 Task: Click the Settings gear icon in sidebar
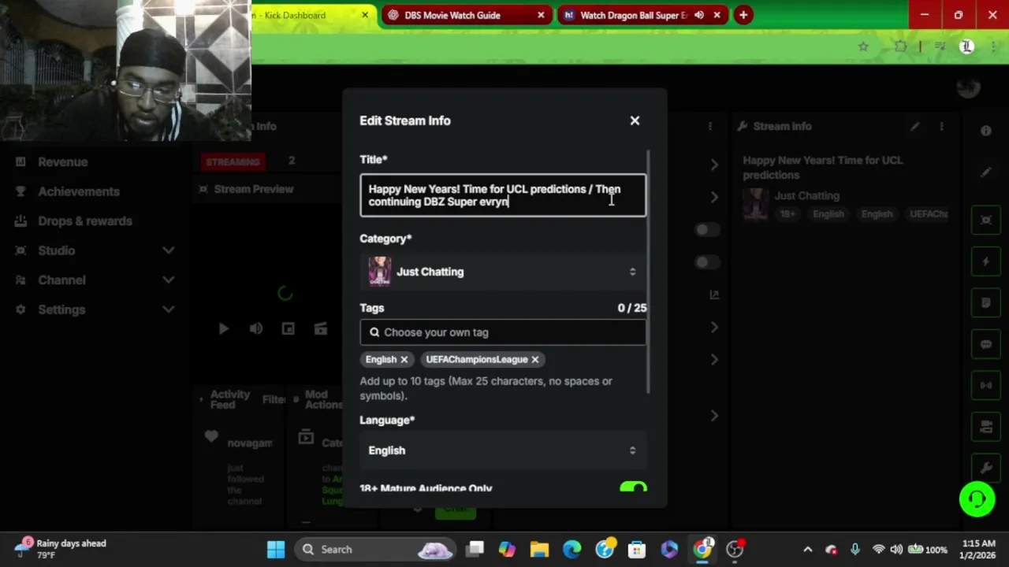[x=21, y=309]
